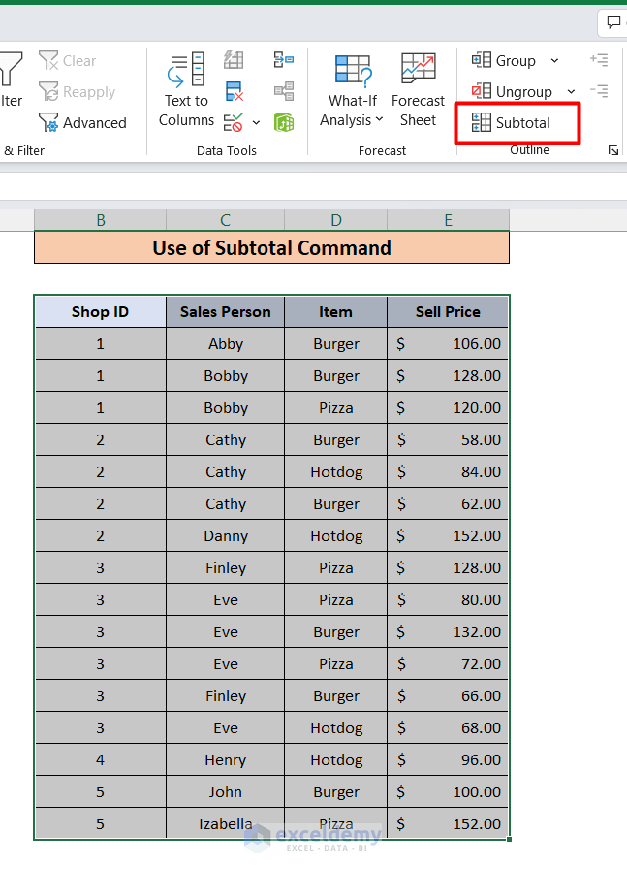
Task: Click the Data Validation icon
Action: coord(234,122)
